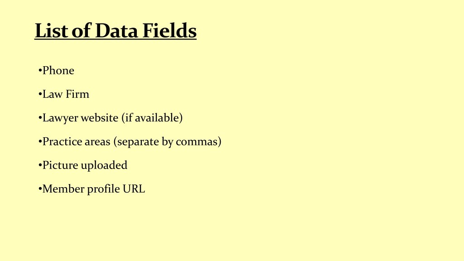The image size is (464, 261).
Task: Click the 'List of Data Fields' title
Action: point(116,30)
